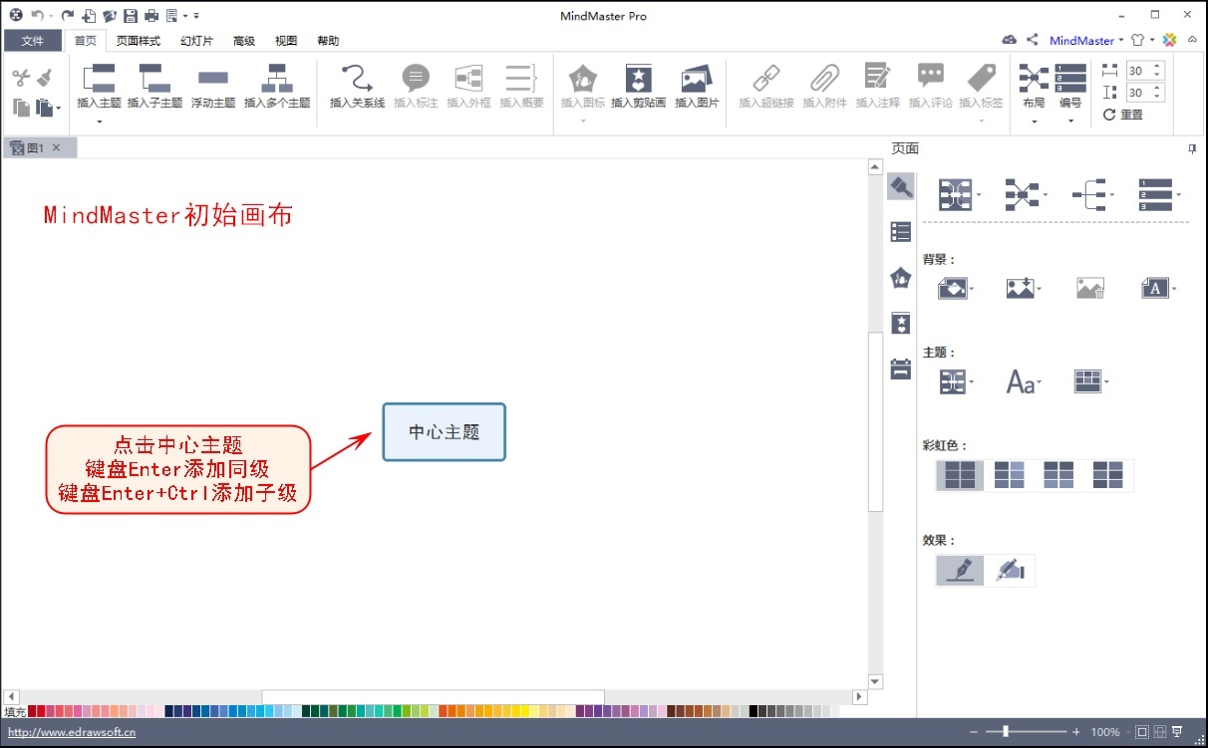Switch to the 高级 tab

[244, 41]
